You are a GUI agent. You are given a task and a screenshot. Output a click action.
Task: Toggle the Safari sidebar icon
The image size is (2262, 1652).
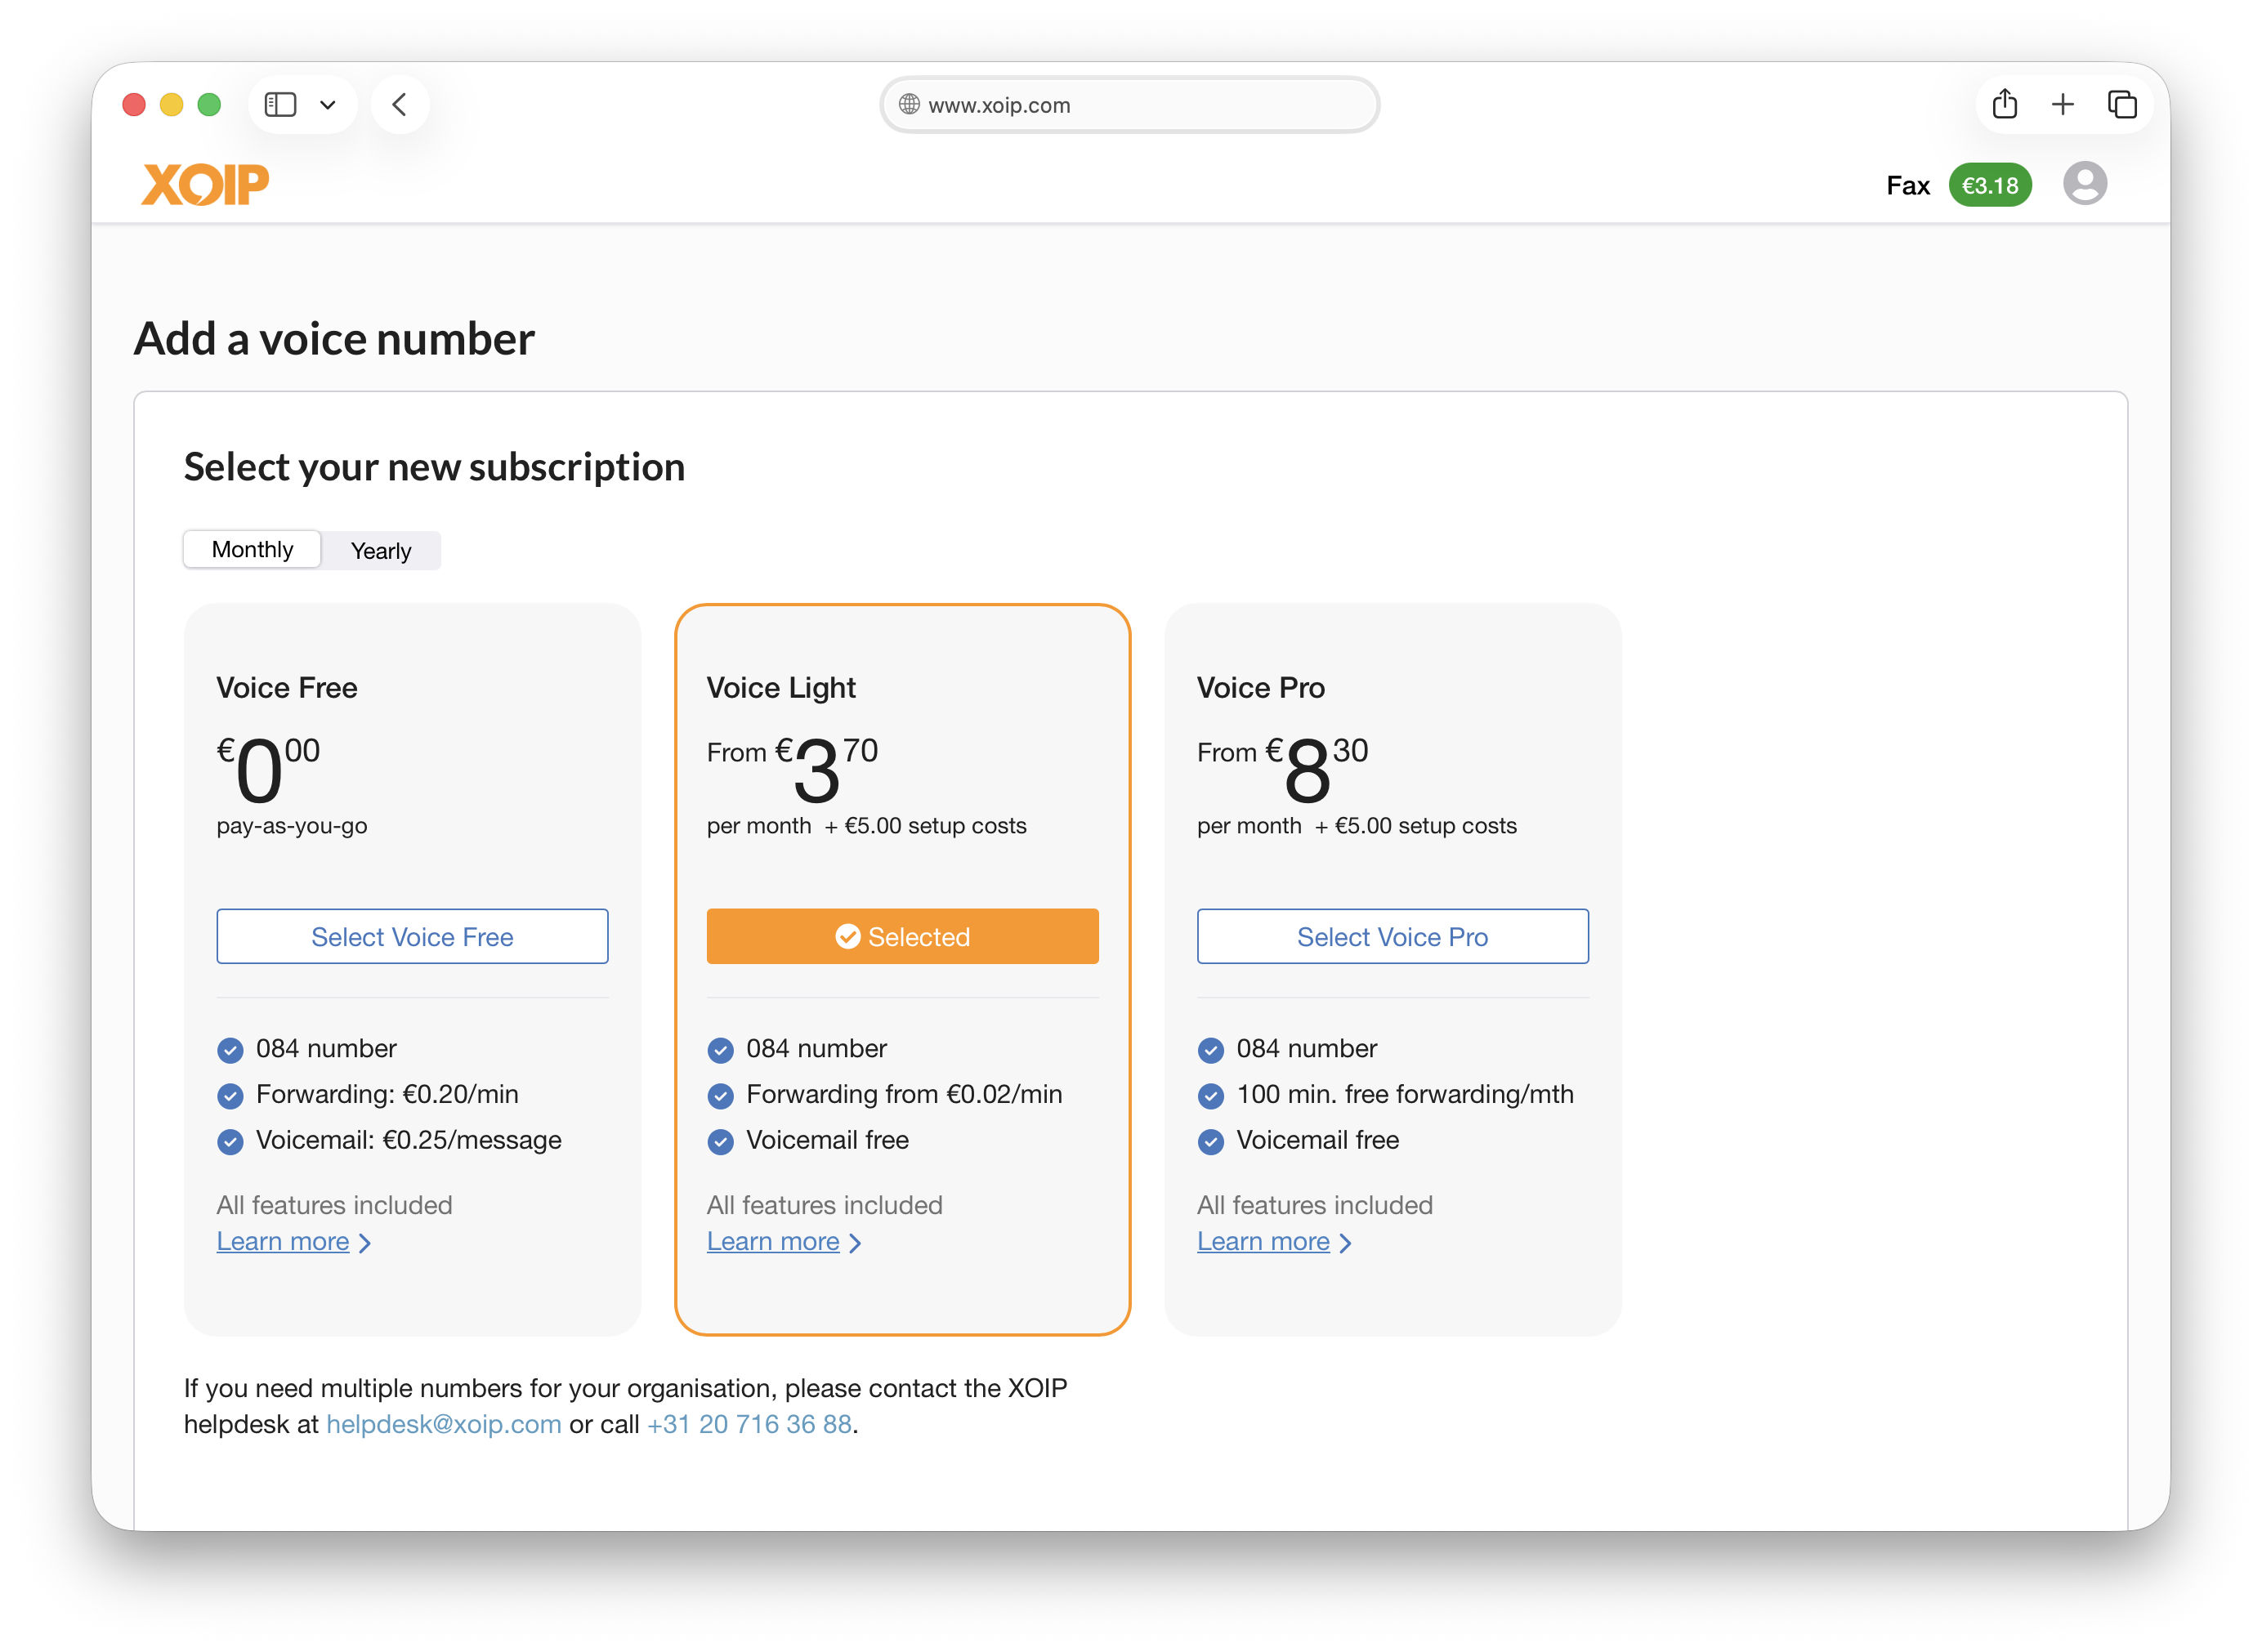280,104
